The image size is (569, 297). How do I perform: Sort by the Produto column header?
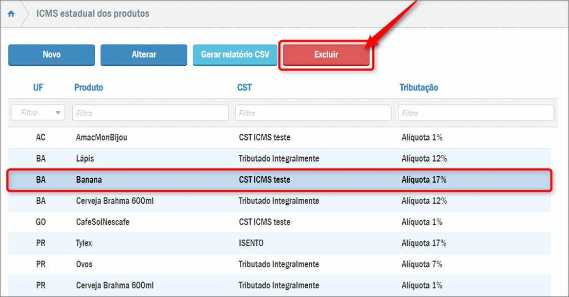pos(88,88)
